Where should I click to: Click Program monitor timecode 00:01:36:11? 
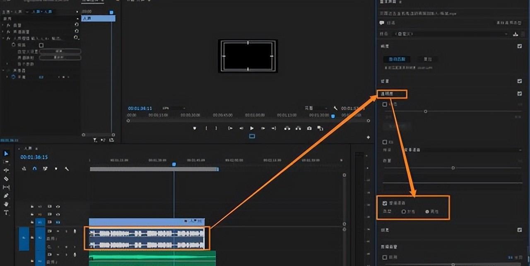(140, 108)
